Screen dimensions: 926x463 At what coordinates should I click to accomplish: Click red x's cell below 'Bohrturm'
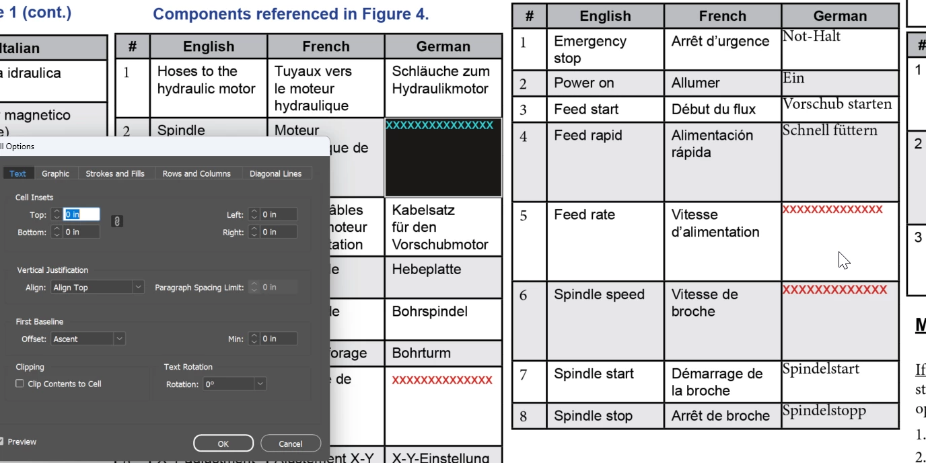(443, 405)
